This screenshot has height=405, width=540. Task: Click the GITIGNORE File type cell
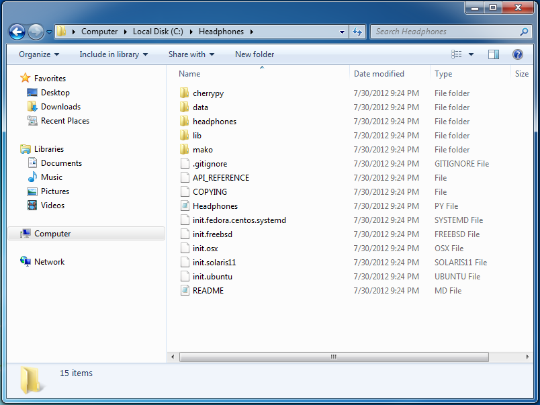(461, 164)
